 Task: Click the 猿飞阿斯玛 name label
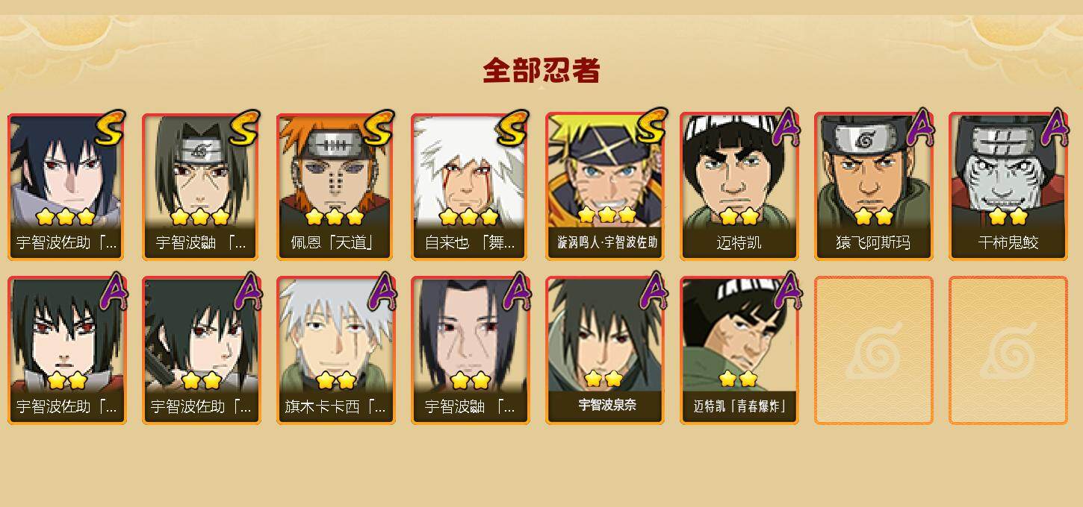[x=873, y=243]
